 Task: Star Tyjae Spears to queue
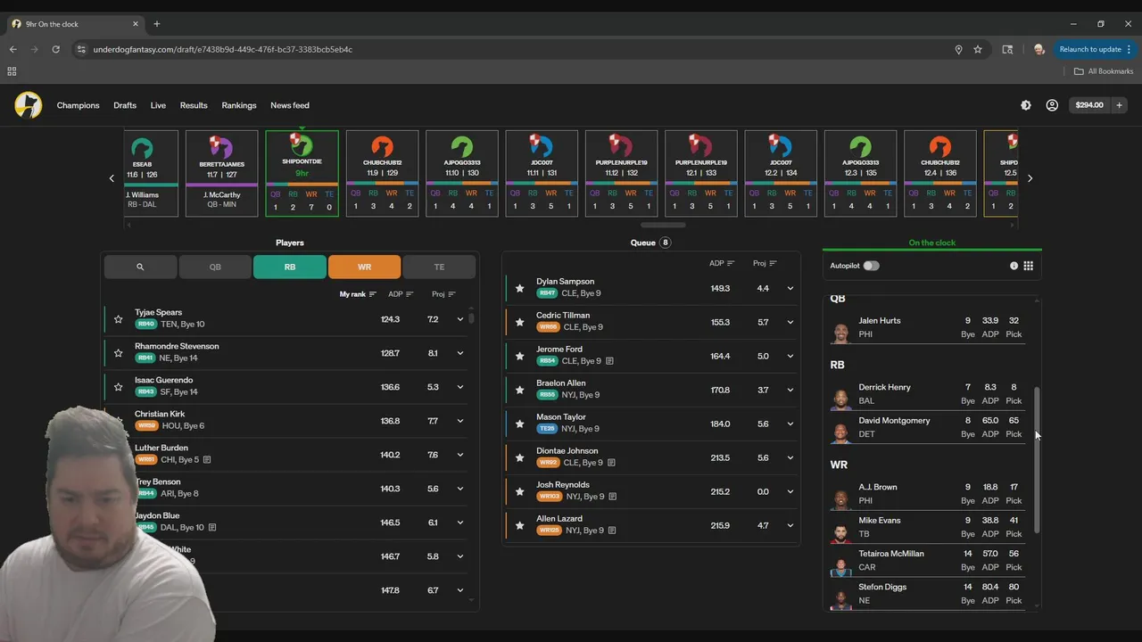pyautogui.click(x=118, y=319)
